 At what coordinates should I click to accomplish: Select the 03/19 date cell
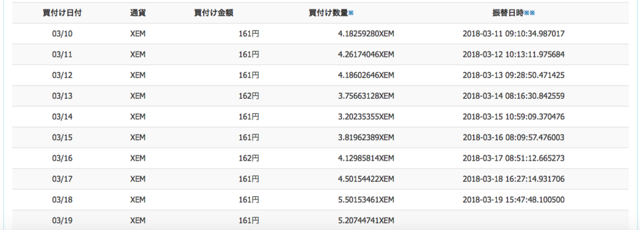click(x=62, y=221)
